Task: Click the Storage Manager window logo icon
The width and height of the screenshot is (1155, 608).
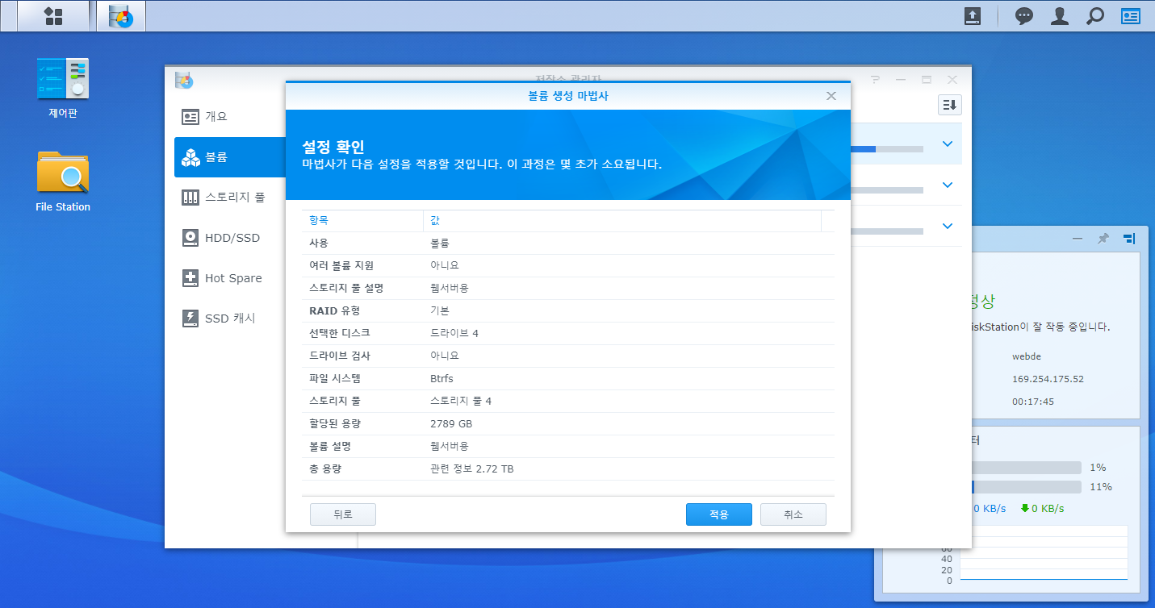Action: [x=184, y=80]
